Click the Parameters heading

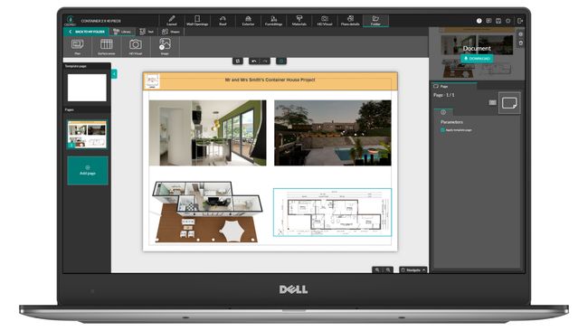click(x=451, y=122)
